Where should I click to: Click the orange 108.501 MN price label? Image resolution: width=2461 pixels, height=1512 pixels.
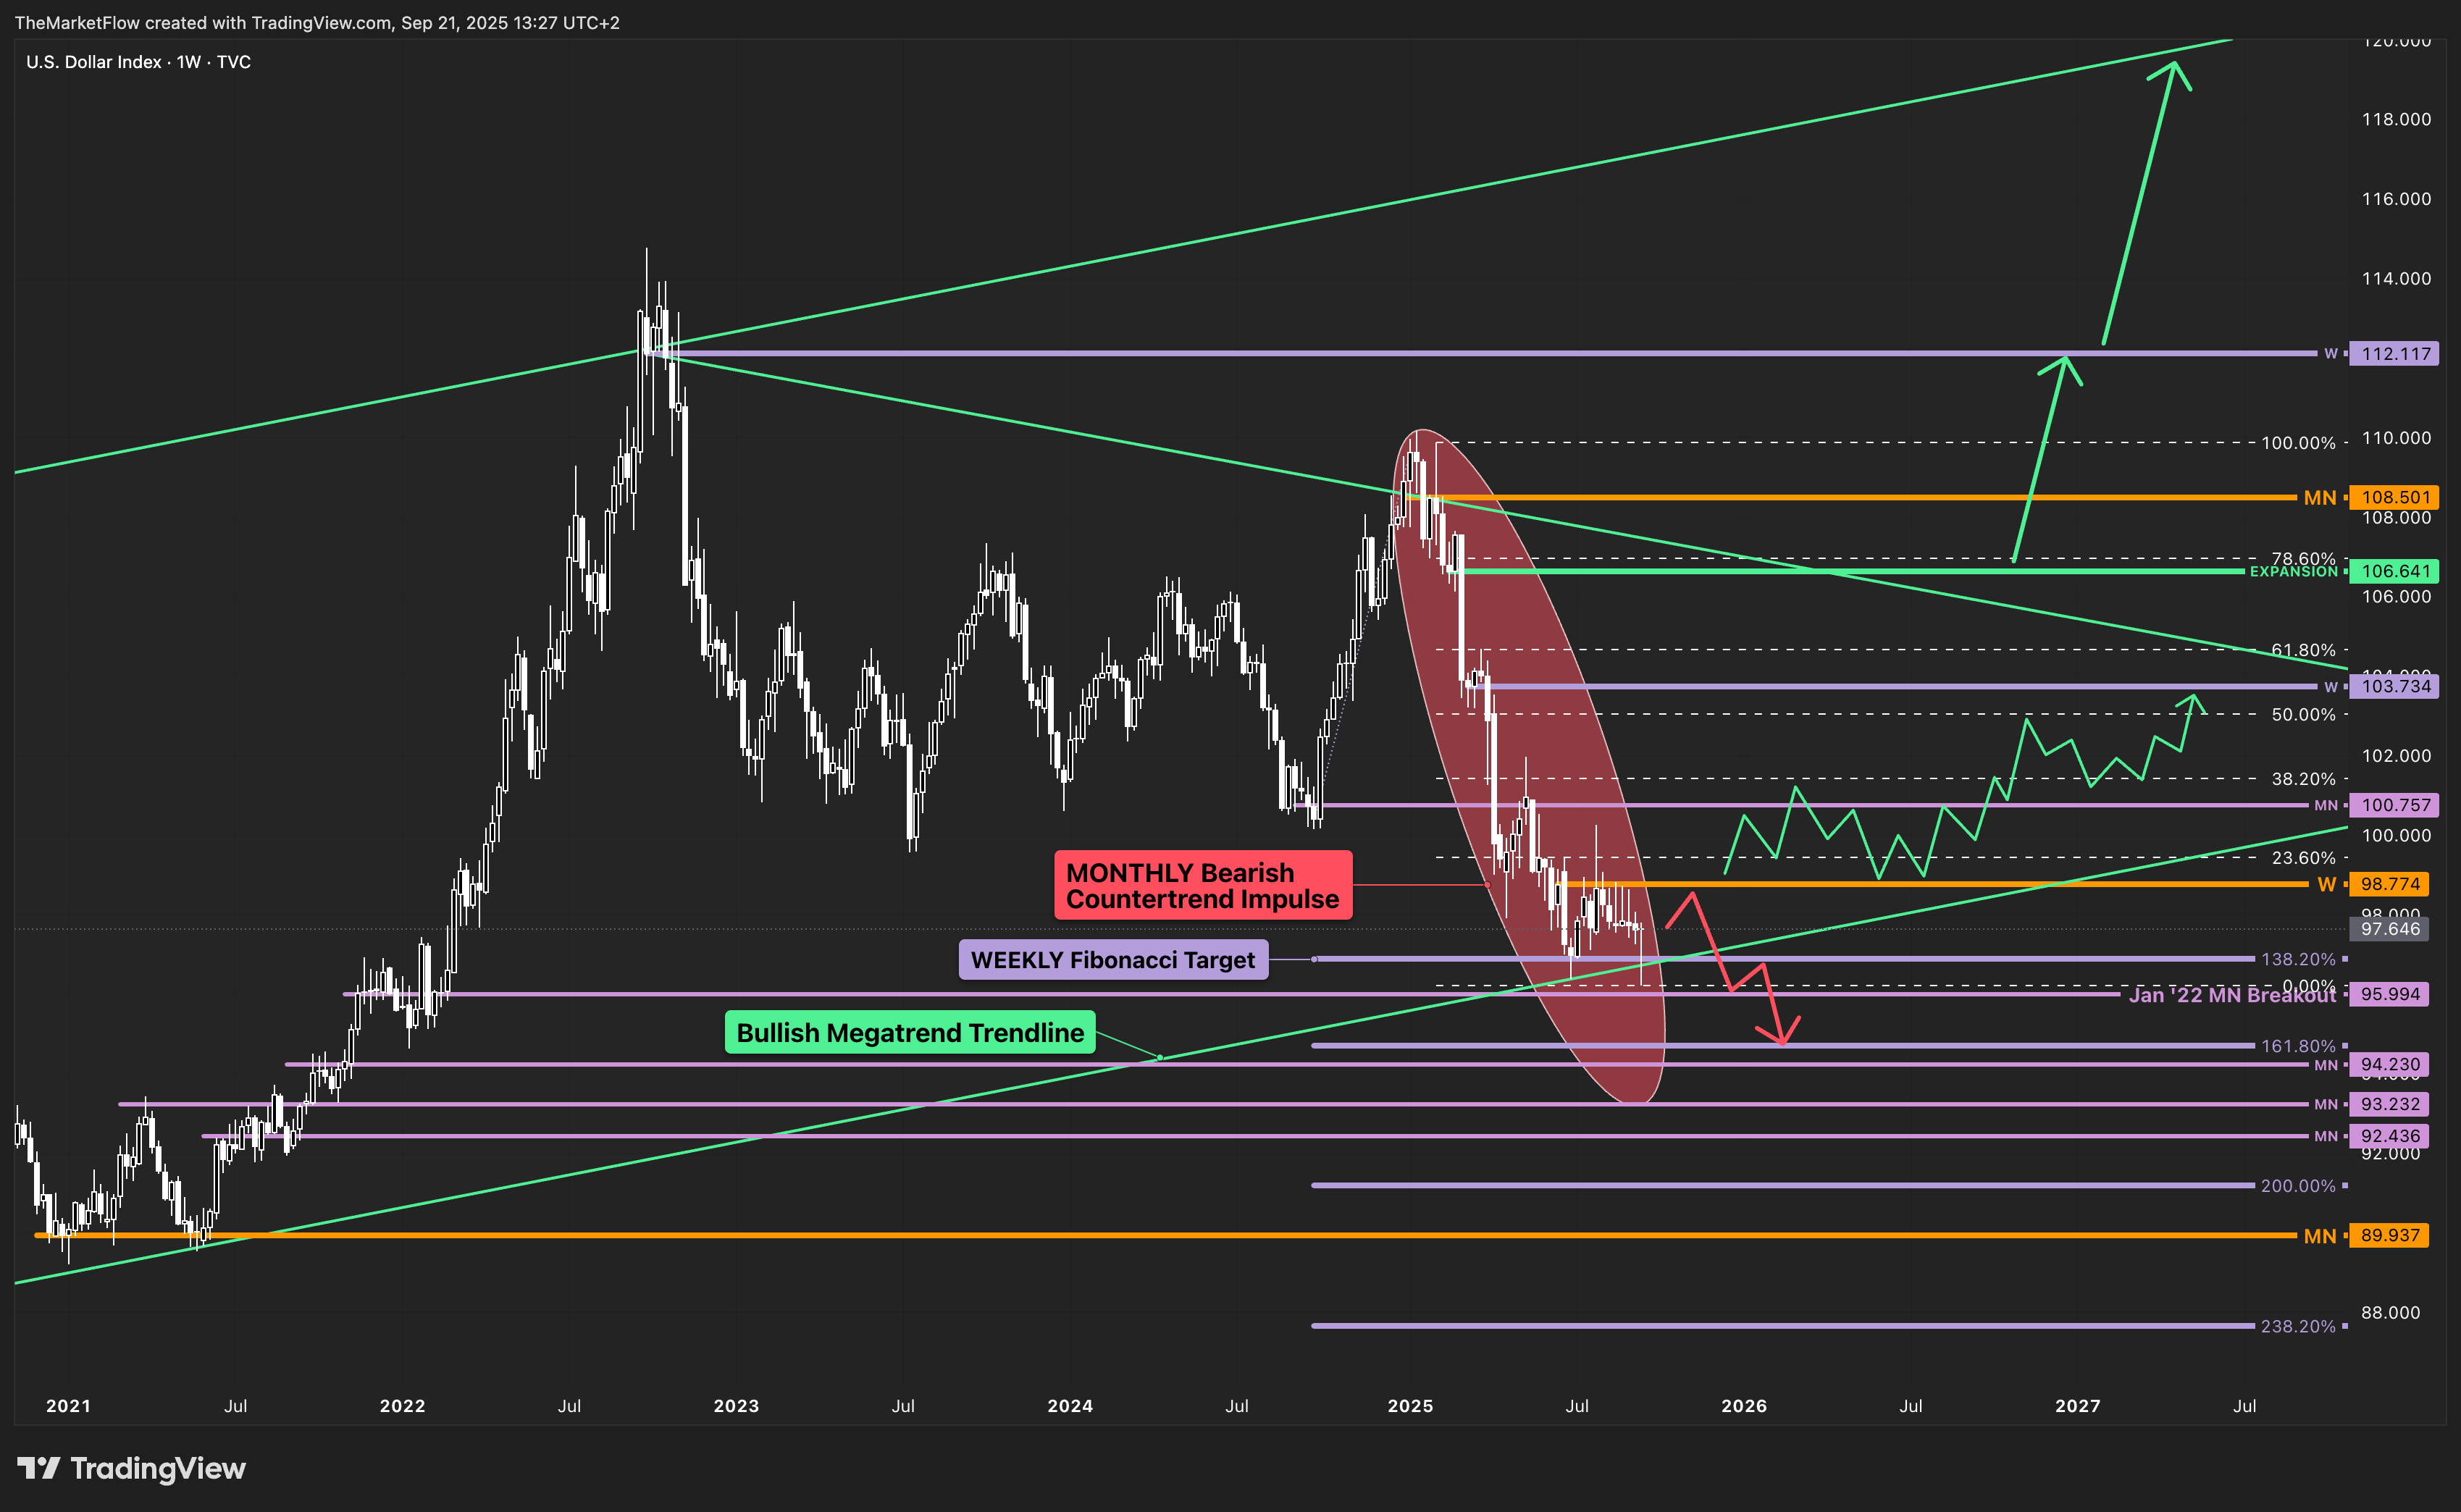(x=2395, y=498)
